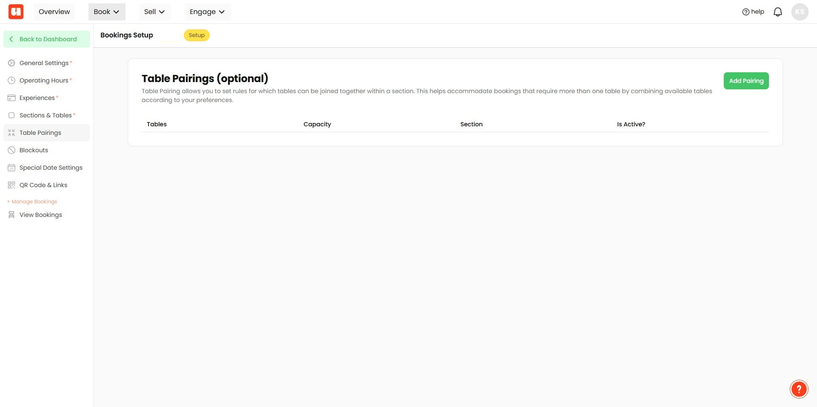This screenshot has width=817, height=407.
Task: Open QR Code & Links in sidebar
Action: point(46,185)
